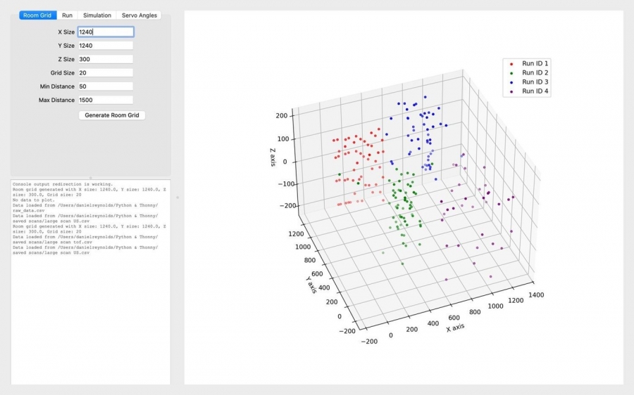Click the blue Run ID 3 legend marker

point(511,82)
